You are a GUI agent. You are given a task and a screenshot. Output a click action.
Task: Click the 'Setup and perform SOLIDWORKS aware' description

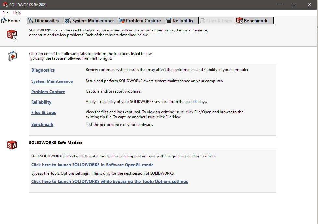pos(154,81)
